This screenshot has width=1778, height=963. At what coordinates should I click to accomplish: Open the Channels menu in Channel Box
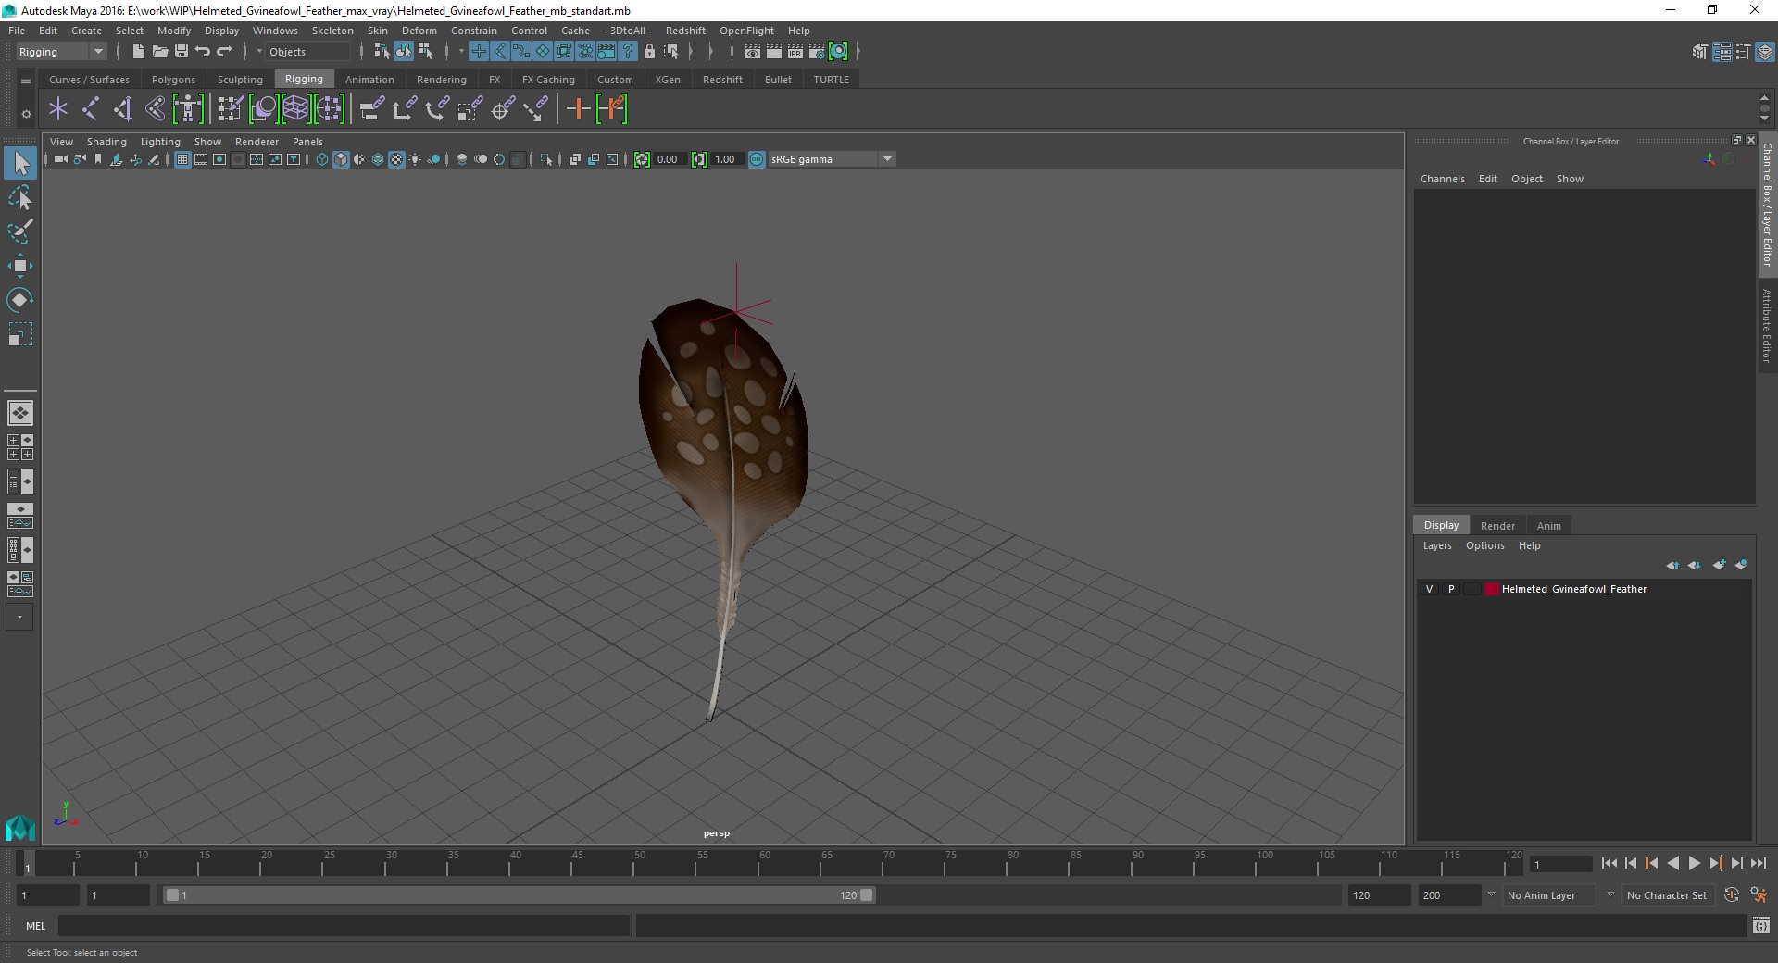tap(1442, 179)
